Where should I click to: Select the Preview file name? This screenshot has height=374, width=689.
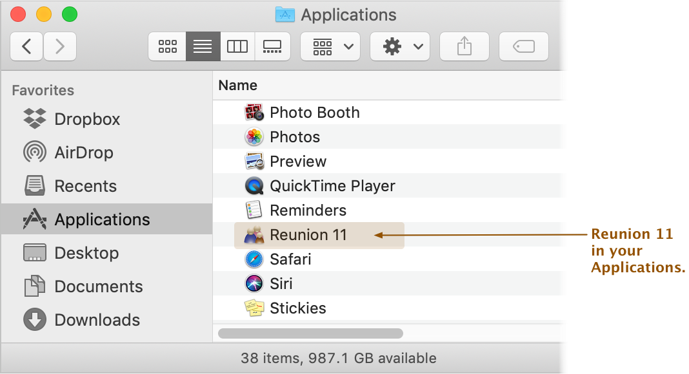click(298, 162)
